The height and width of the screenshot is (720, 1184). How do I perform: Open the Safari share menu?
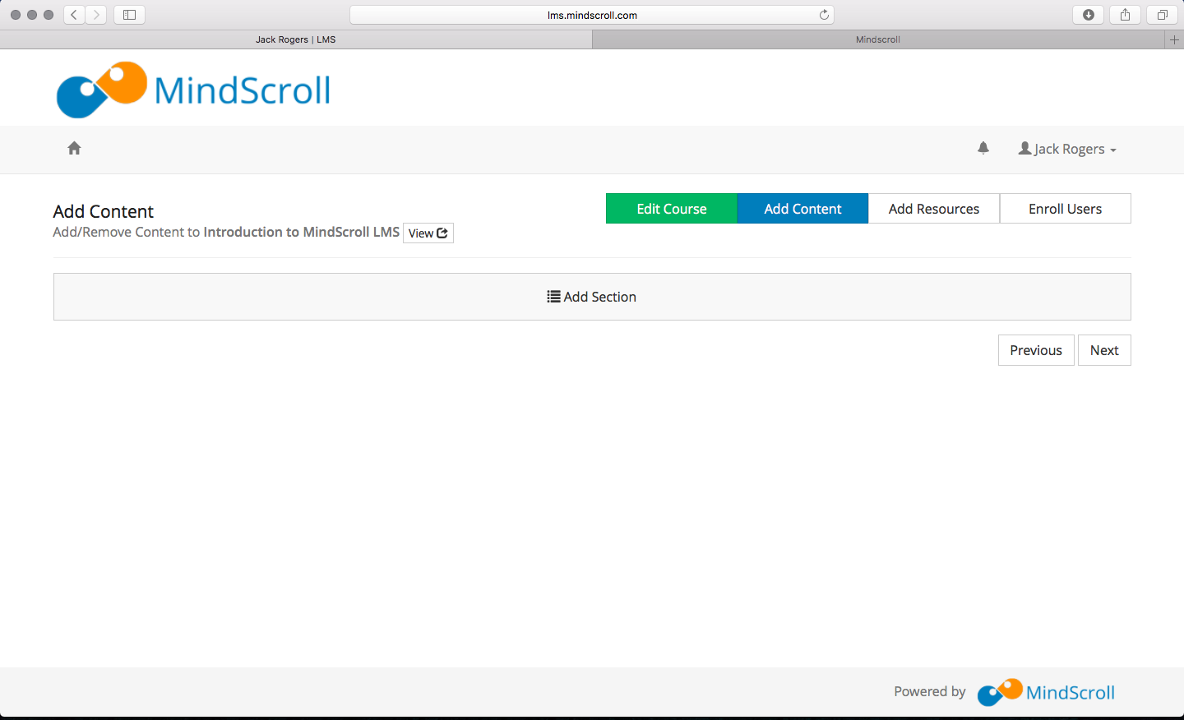1125,15
